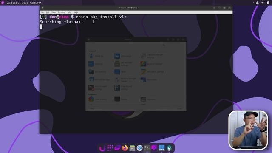
Task: Close the Terminal window
Action: 229,8
